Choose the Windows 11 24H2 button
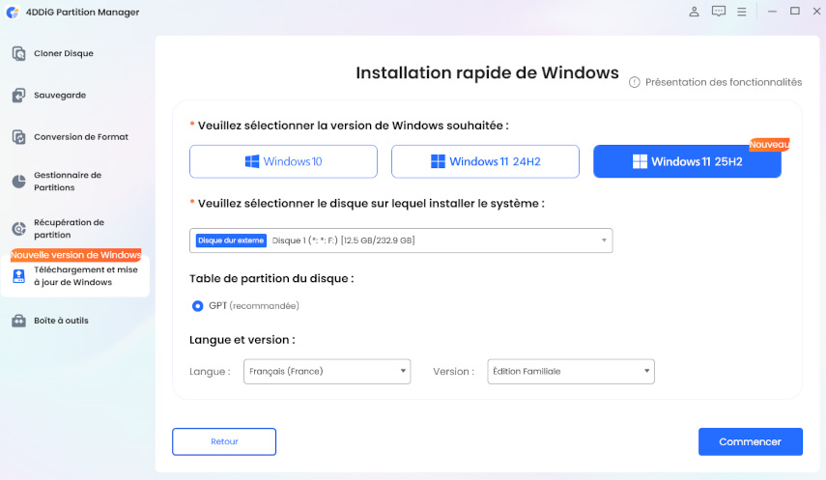 coord(485,161)
